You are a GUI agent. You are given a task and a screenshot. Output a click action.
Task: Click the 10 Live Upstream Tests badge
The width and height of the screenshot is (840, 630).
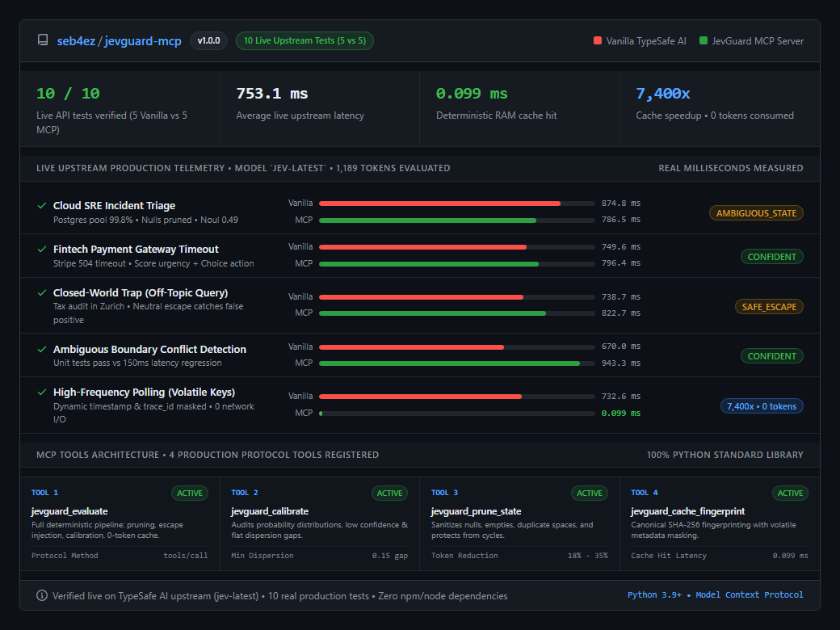[304, 40]
